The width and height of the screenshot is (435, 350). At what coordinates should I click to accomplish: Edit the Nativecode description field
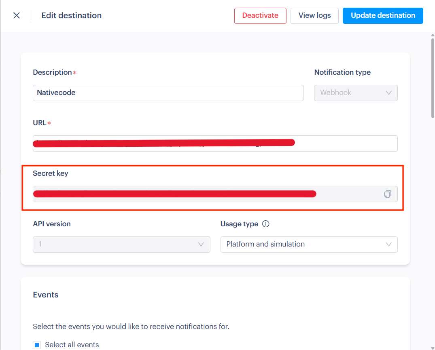(x=168, y=93)
